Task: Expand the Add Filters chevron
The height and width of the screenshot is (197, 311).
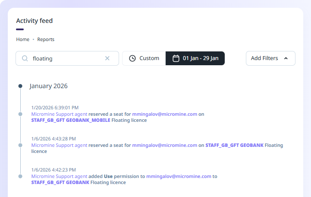Action: [x=286, y=58]
